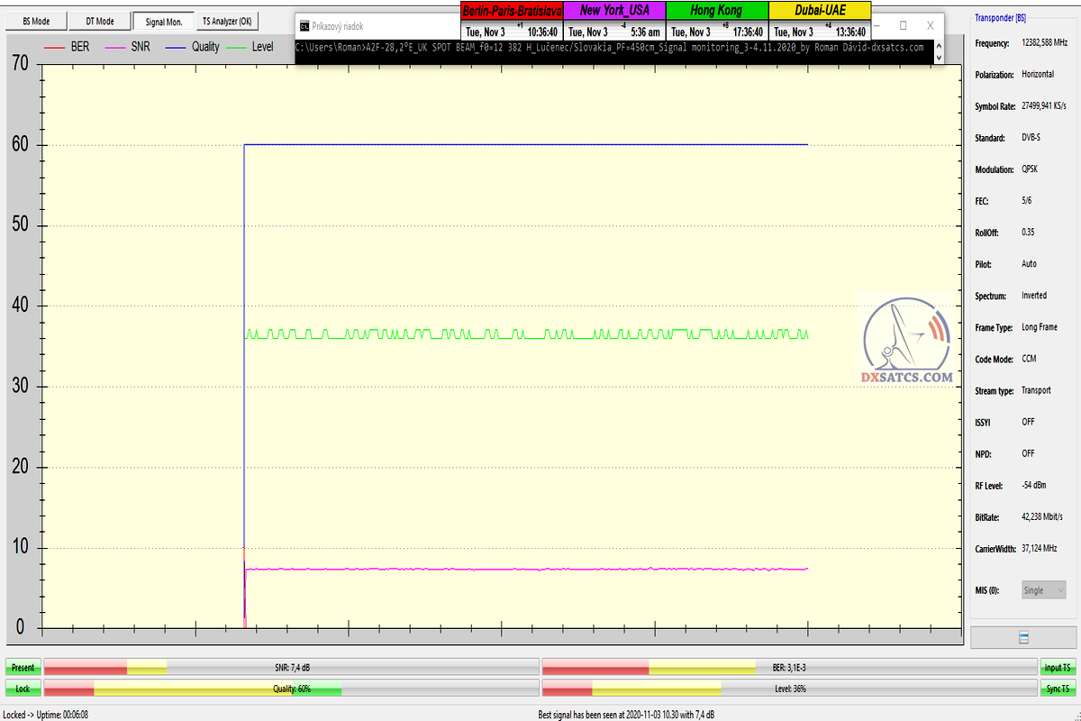Click the calculator icon button below transponder panel
This screenshot has height=721, width=1081.
click(1022, 637)
